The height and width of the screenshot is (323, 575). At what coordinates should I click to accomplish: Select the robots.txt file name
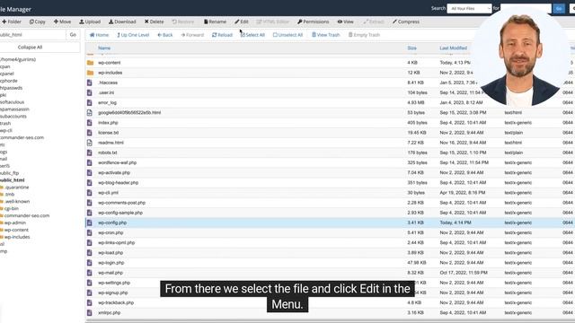(108, 153)
